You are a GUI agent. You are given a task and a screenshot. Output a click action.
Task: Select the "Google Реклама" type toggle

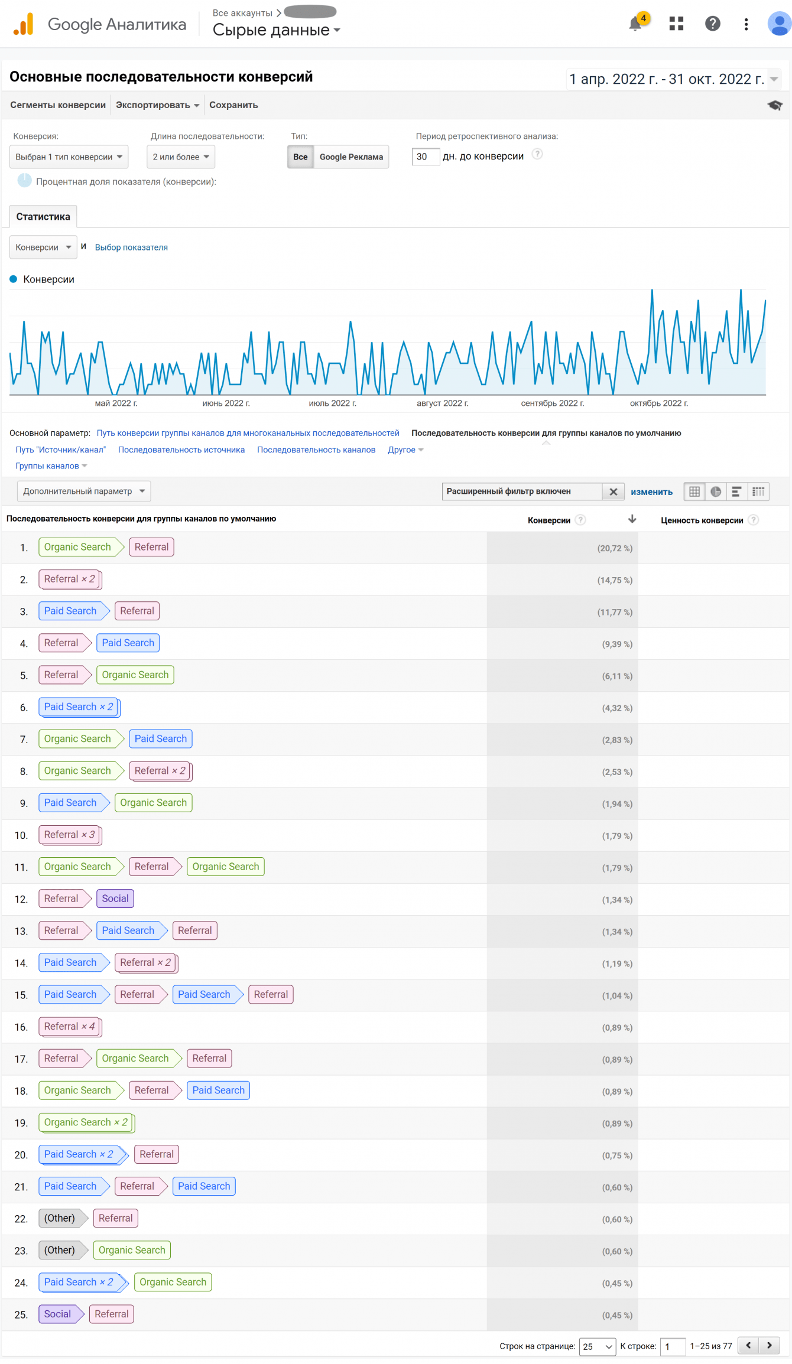351,157
